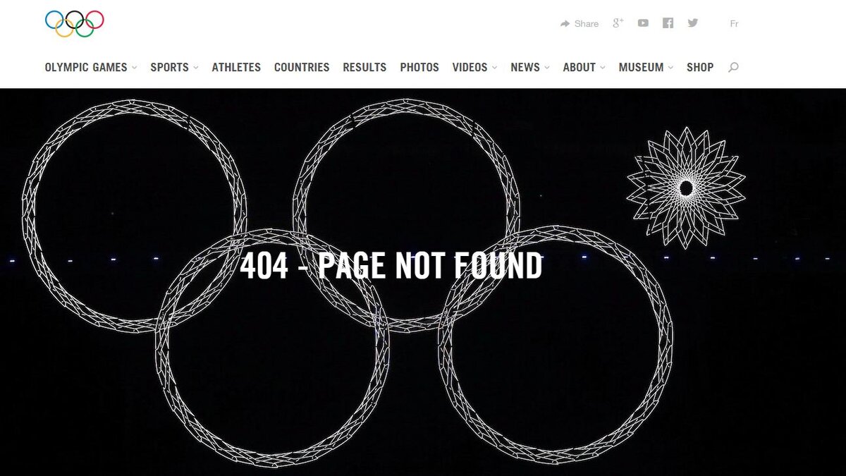Open the Results page

tap(364, 68)
